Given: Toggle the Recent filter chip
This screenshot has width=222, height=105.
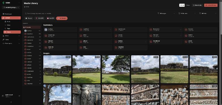Looking at the screenshot, I should (x=29, y=18).
